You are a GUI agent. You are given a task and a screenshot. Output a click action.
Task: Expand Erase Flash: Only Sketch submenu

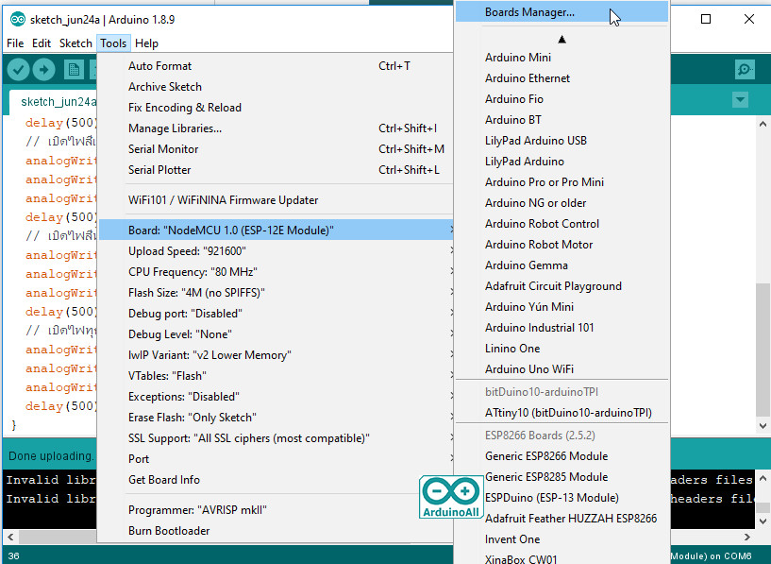(x=276, y=418)
